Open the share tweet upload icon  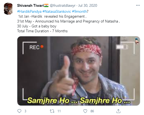(x=118, y=111)
